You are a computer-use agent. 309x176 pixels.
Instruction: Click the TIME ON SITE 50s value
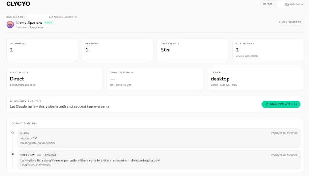pos(165,50)
